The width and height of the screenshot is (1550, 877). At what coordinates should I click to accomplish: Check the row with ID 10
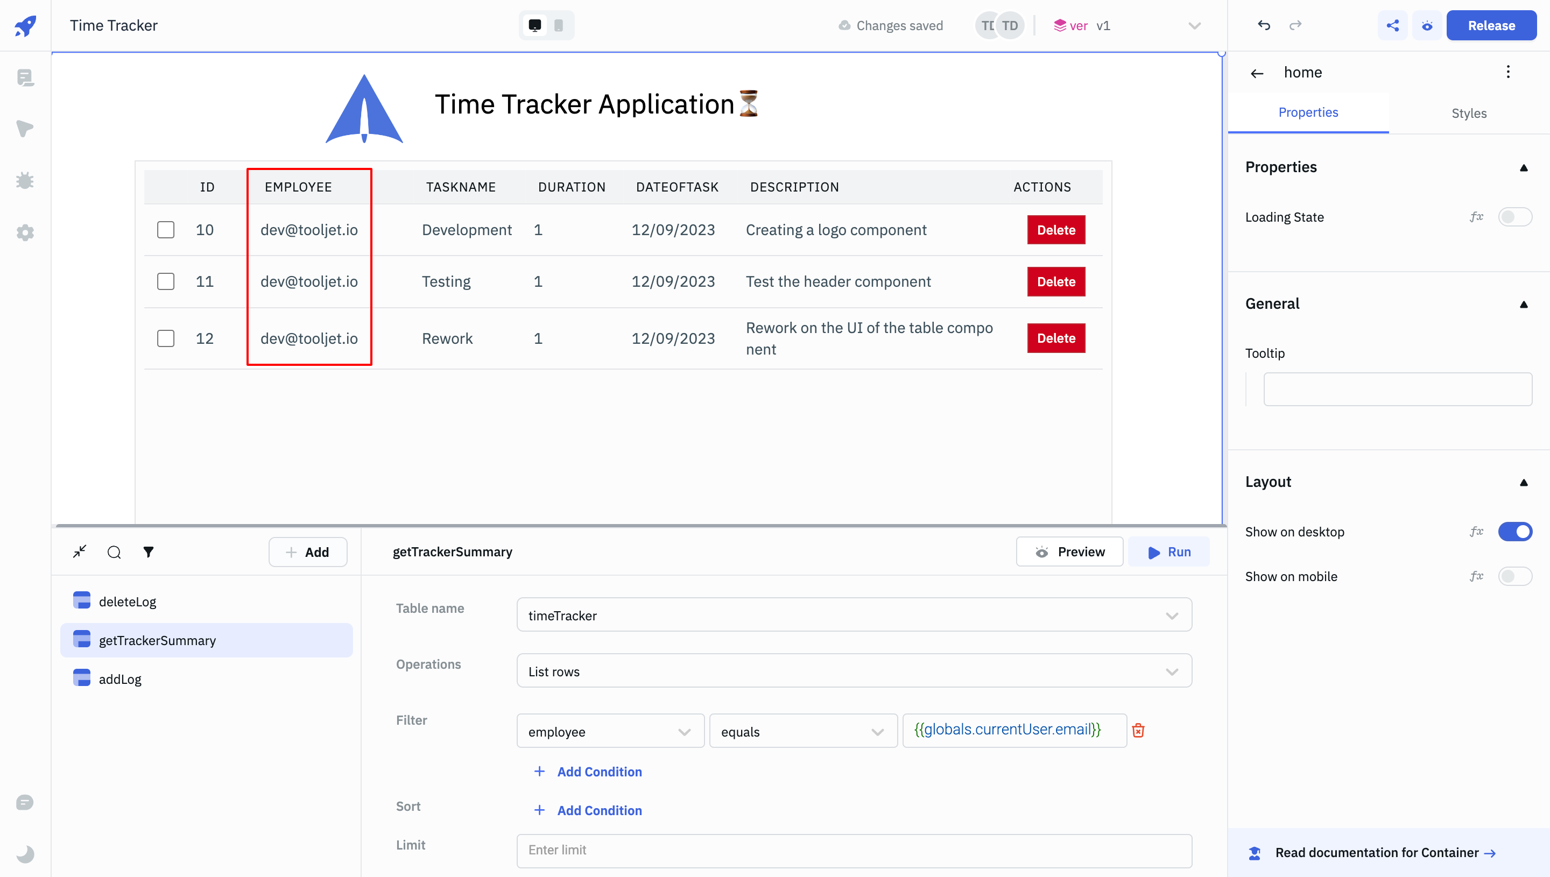166,230
